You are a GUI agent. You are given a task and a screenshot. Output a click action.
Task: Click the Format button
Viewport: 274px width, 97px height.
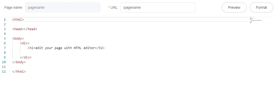(261, 7)
